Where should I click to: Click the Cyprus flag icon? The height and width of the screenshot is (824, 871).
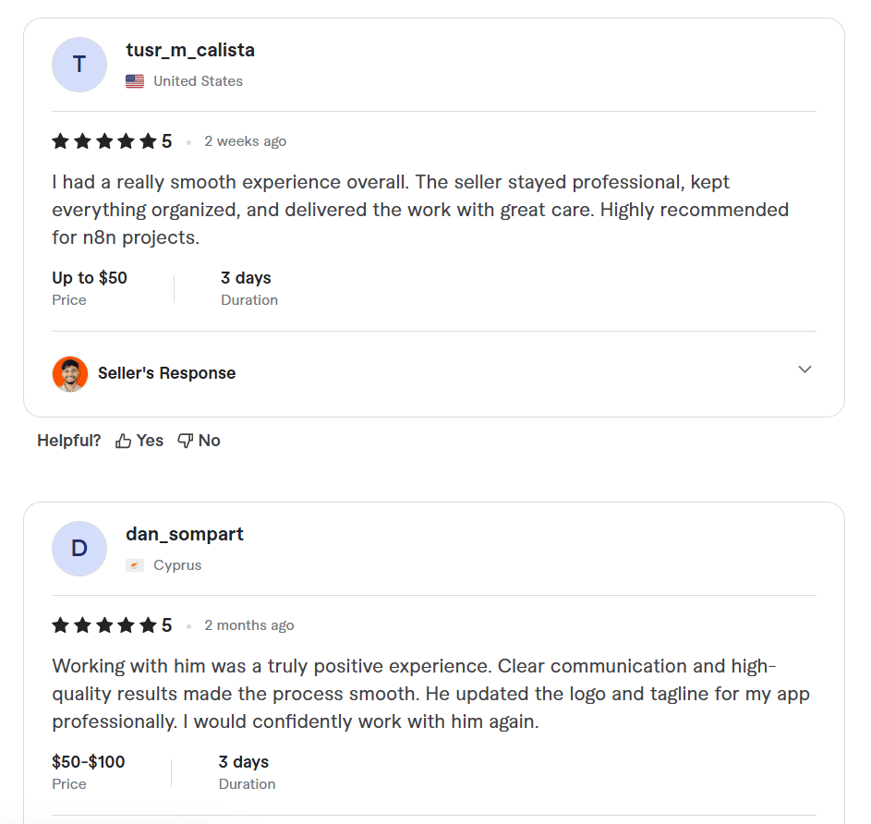coord(135,565)
